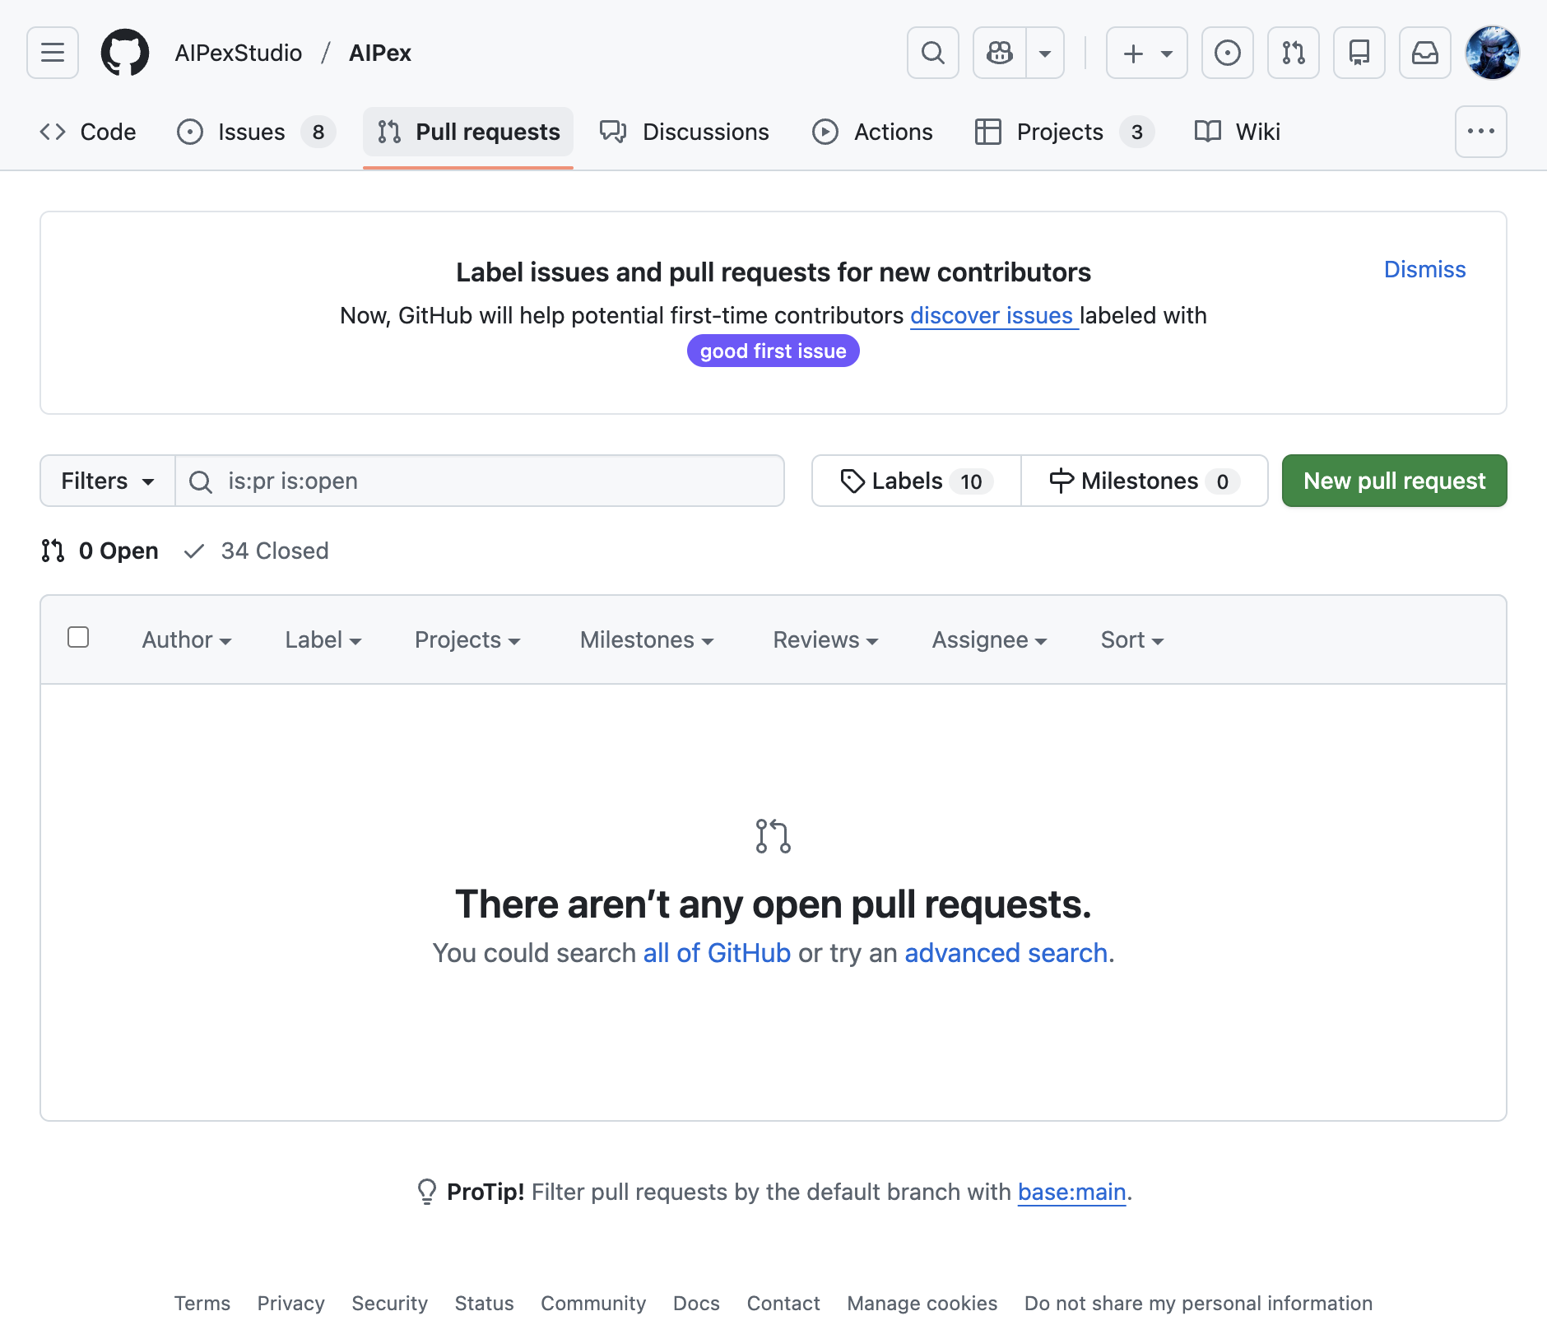This screenshot has width=1547, height=1325.
Task: Open the issues icon in header
Action: tap(1227, 53)
